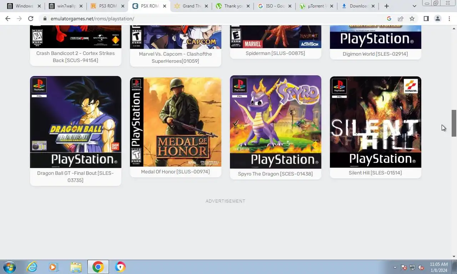457x274 pixels.
Task: Open Dragon Ball GT -Final Bout [SLES-03735] link
Action: click(x=75, y=177)
